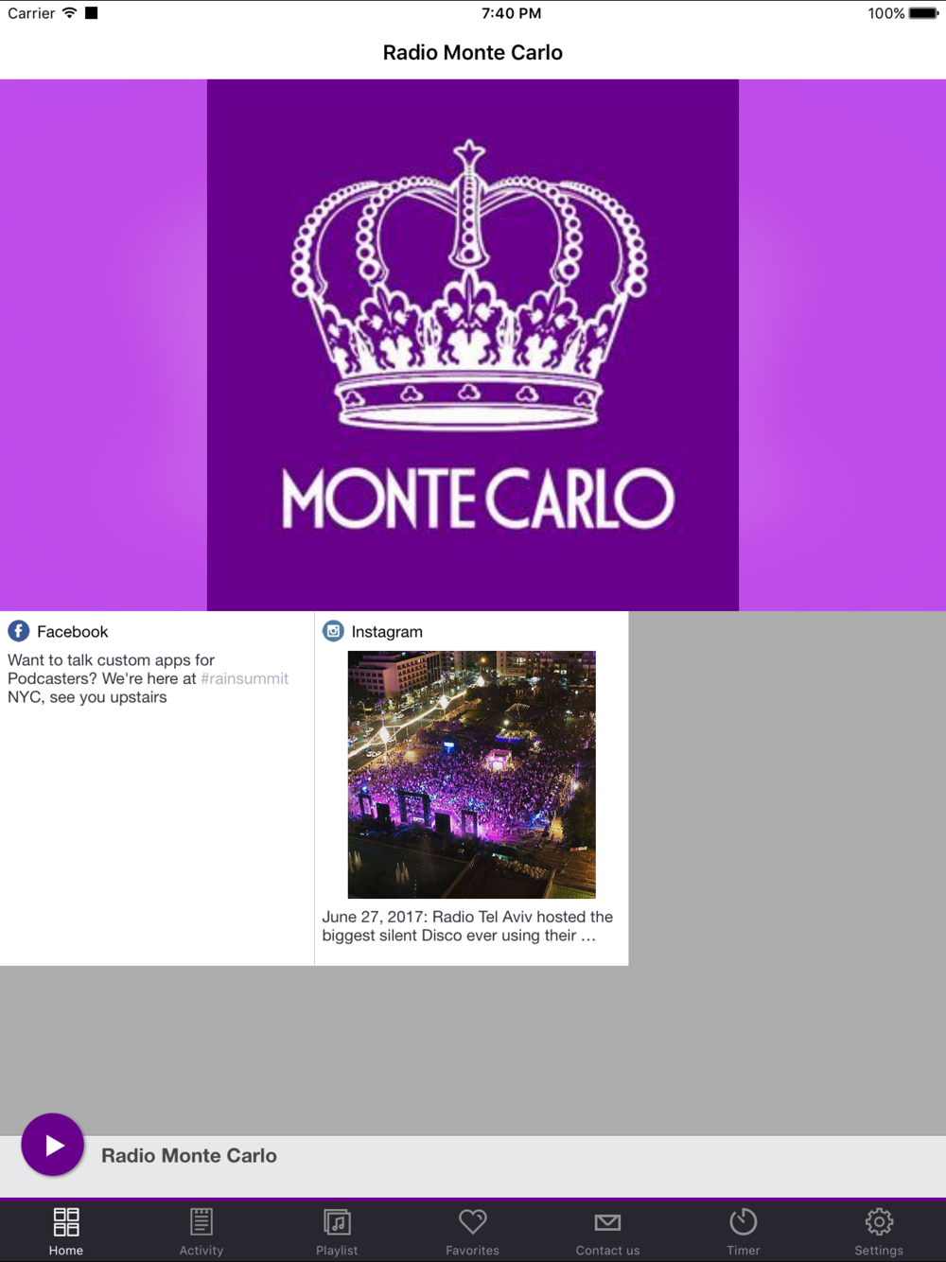The image size is (946, 1262).
Task: Click the Instagram section heading
Action: coord(387,631)
